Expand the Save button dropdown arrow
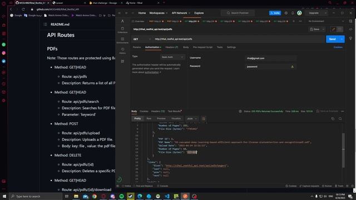This screenshot has width=356, height=200. (323, 29)
